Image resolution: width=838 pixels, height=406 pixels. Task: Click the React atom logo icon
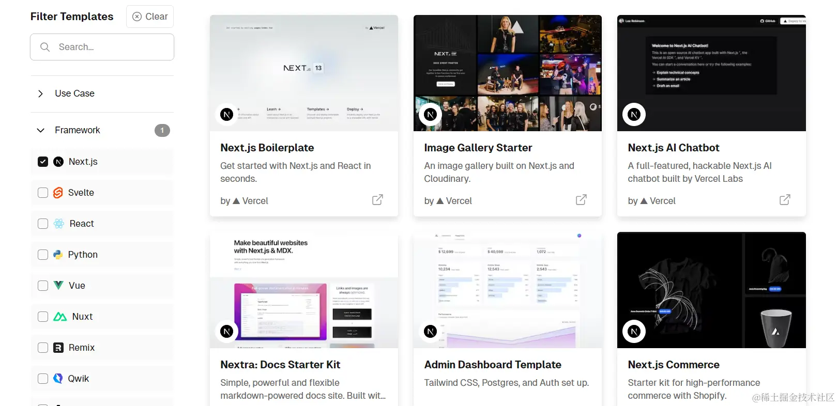[x=59, y=224]
